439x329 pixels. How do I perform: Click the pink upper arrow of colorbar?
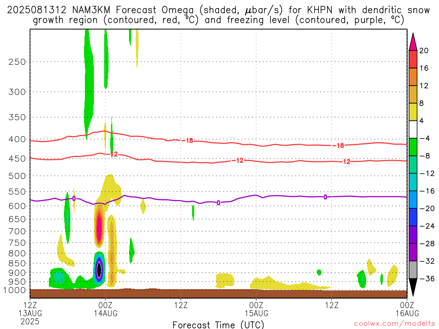click(413, 42)
